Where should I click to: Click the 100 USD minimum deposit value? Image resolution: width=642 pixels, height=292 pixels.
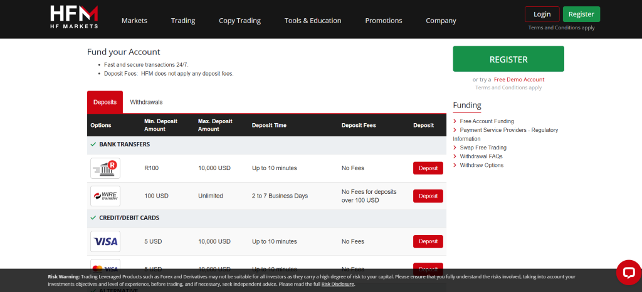(156, 196)
